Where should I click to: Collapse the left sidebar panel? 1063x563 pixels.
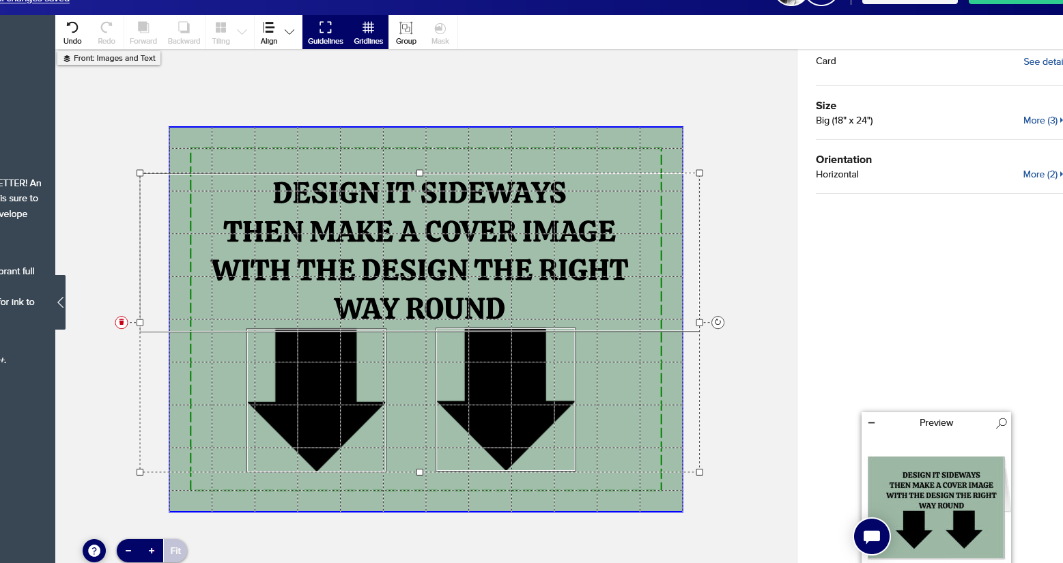[x=60, y=302]
